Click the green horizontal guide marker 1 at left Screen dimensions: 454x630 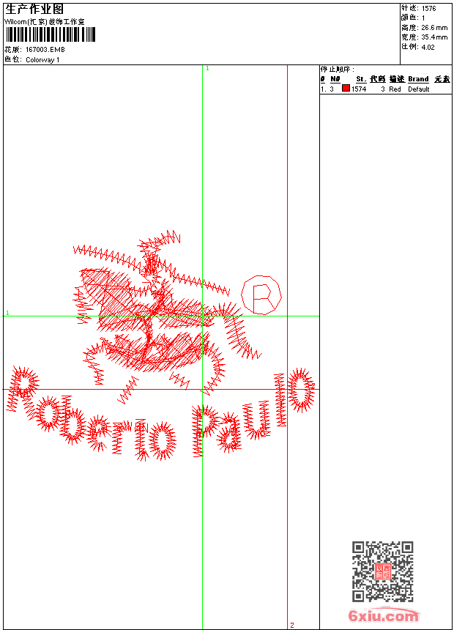[x=7, y=313]
